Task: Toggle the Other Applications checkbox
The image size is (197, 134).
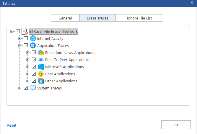Action: tap(34, 81)
